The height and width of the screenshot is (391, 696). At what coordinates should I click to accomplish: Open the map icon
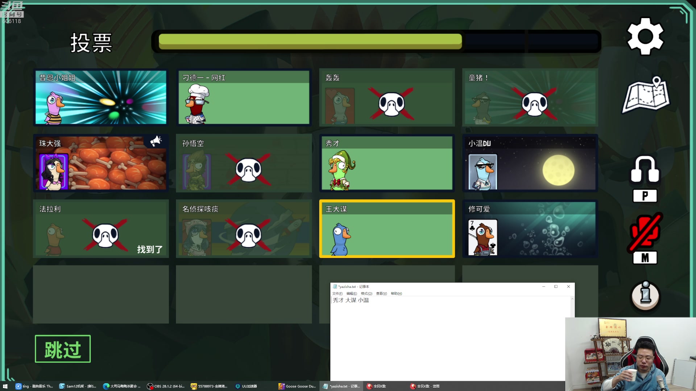646,95
